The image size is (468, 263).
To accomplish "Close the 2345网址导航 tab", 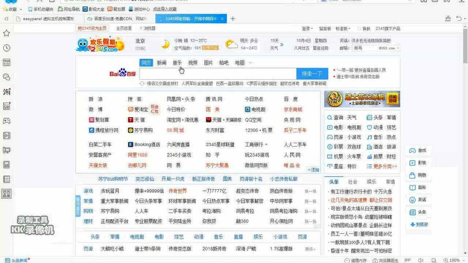I will pyautogui.click(x=222, y=19).
